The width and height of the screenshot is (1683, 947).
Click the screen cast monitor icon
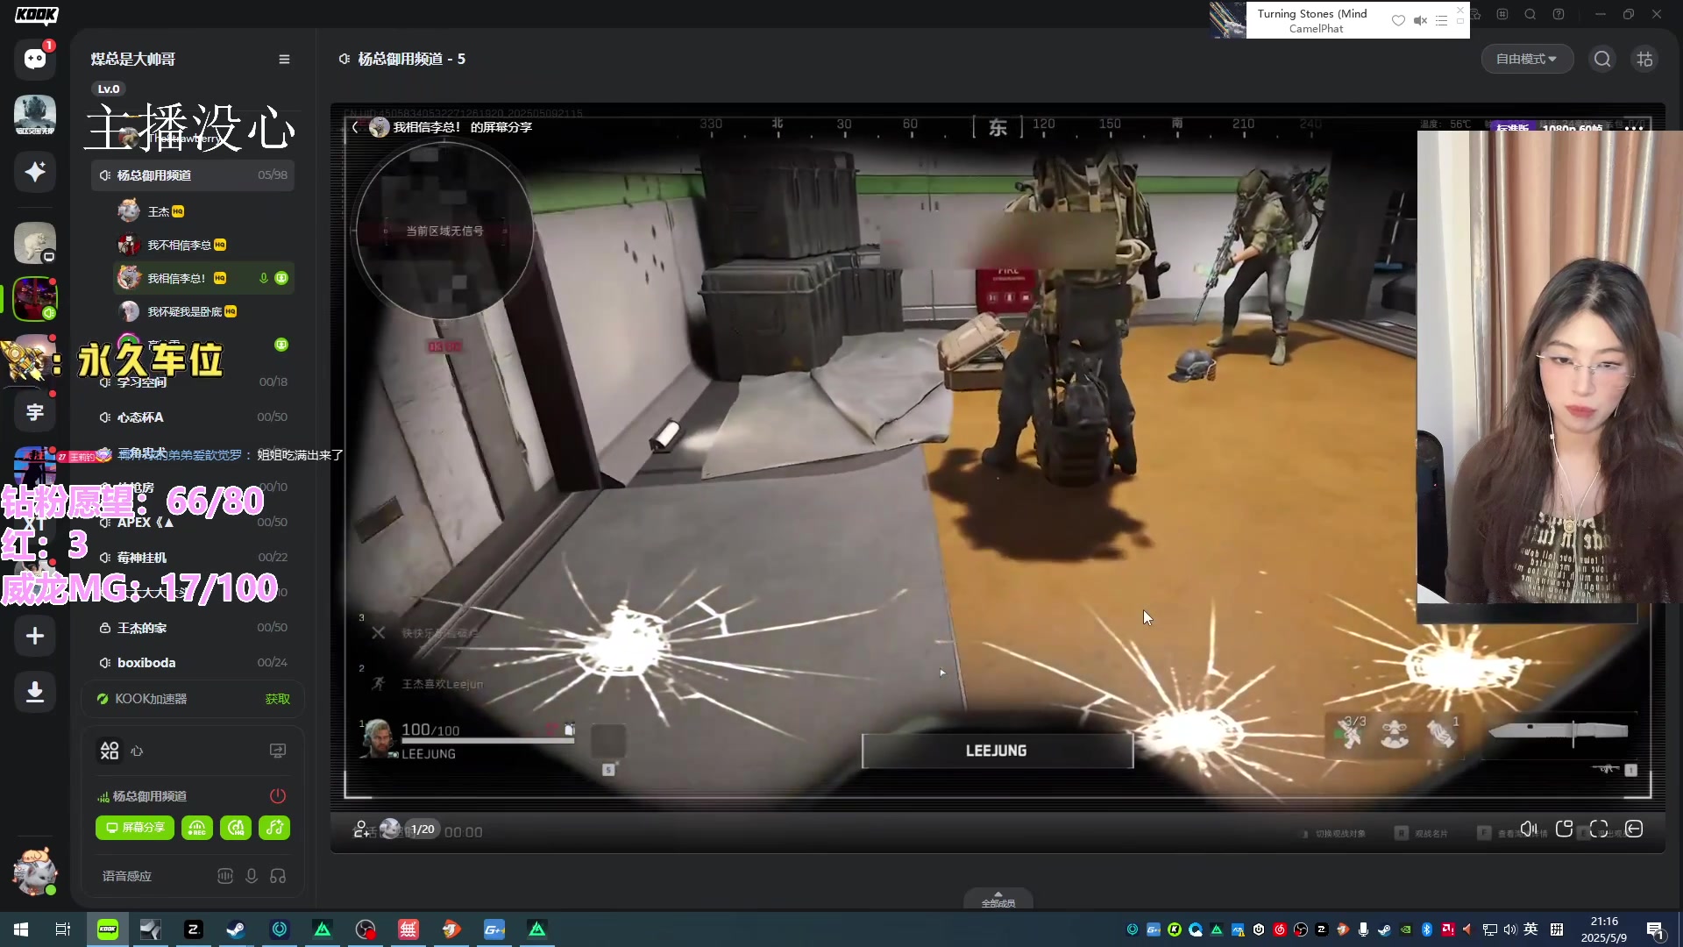pyautogui.click(x=278, y=751)
